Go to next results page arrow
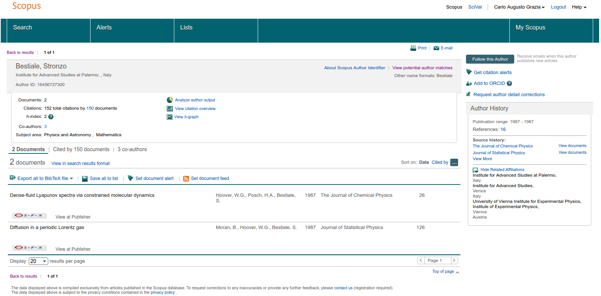 (x=454, y=260)
